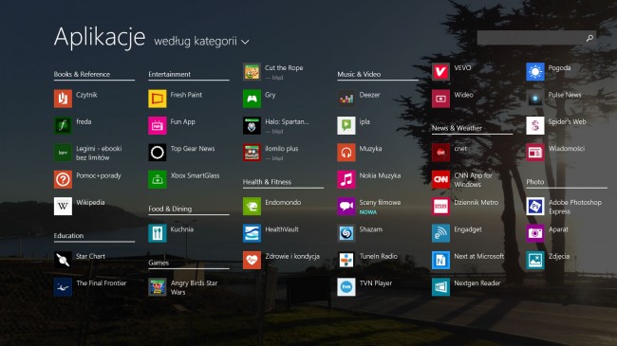Open the Muzyka headphones icon
617x346 pixels.
coord(346,153)
